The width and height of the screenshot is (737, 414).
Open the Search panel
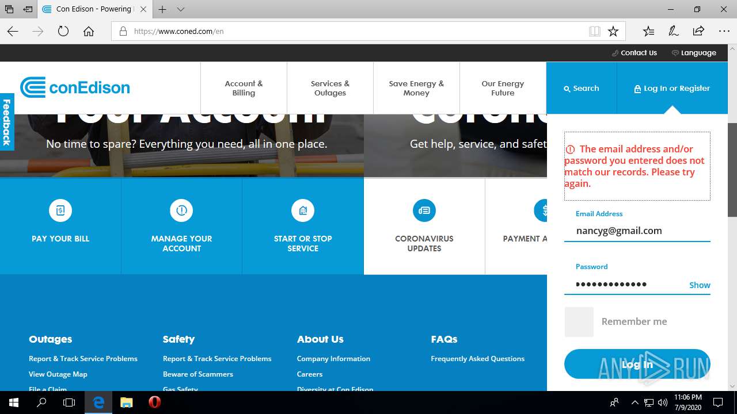coord(581,88)
